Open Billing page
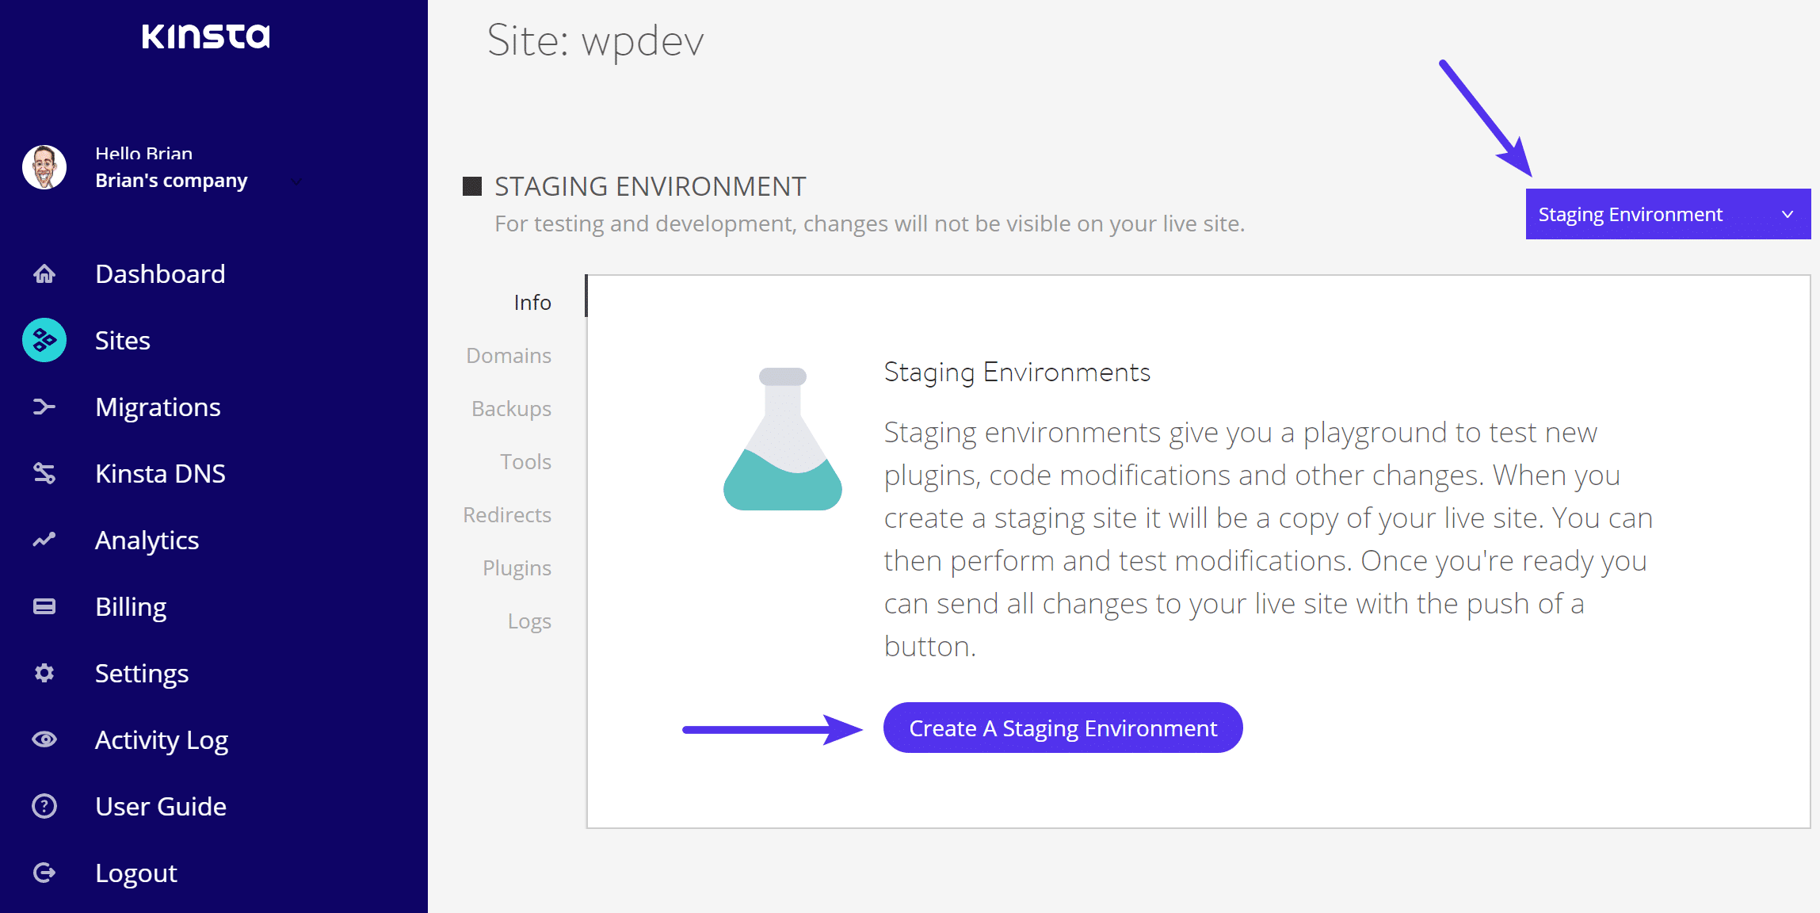1820x913 pixels. click(x=131, y=606)
